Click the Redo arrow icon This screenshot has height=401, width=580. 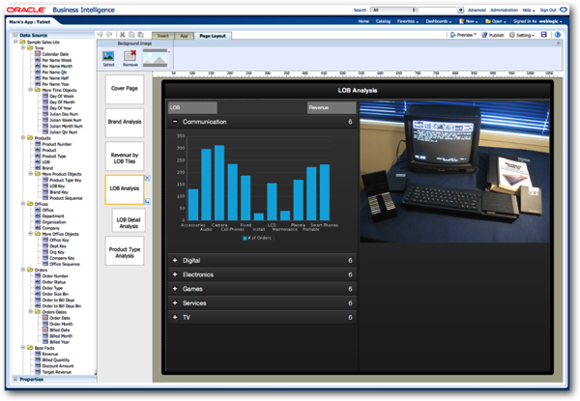(x=109, y=35)
